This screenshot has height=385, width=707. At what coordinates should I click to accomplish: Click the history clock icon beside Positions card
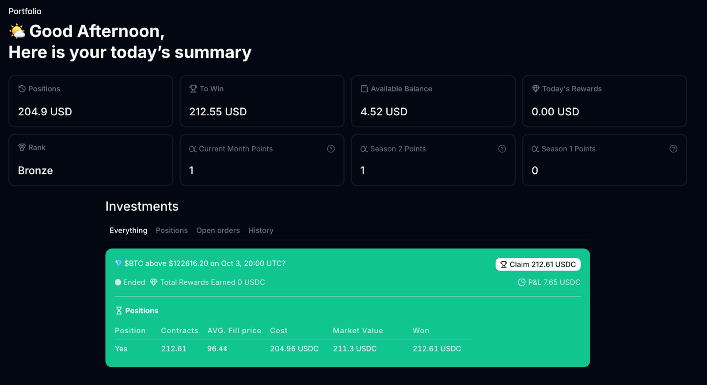pos(22,89)
